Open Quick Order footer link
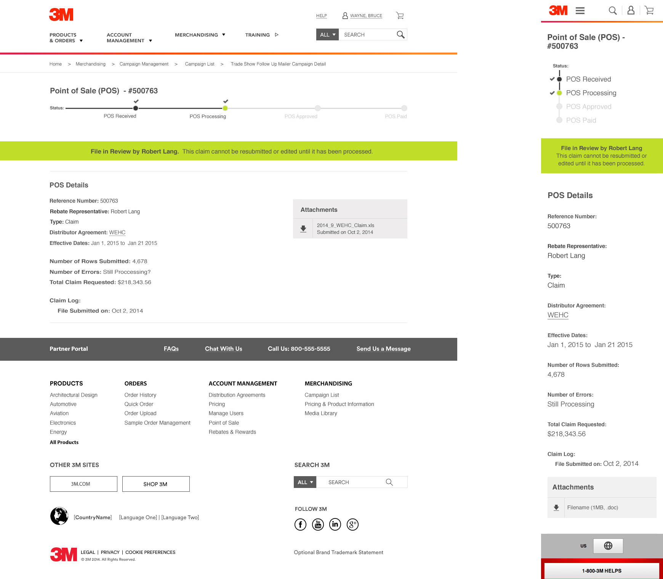663x579 pixels. coord(139,404)
